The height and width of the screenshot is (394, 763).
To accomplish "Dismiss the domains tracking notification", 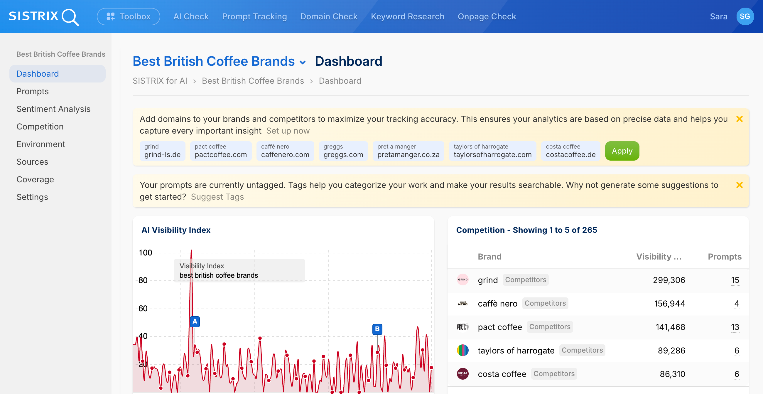I will tap(740, 119).
